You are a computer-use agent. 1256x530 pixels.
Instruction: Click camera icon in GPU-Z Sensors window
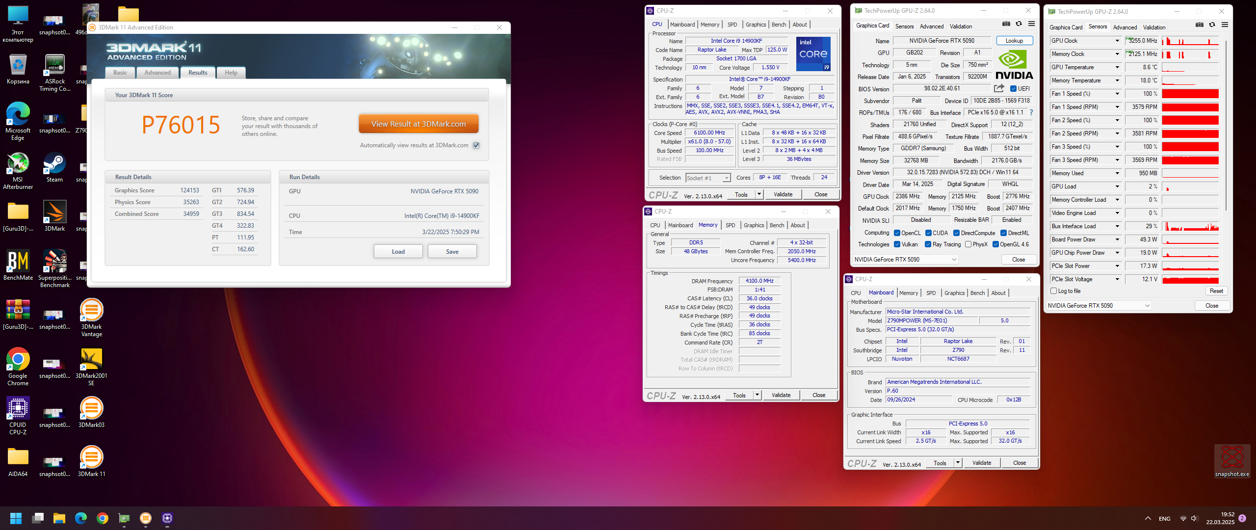point(1200,25)
